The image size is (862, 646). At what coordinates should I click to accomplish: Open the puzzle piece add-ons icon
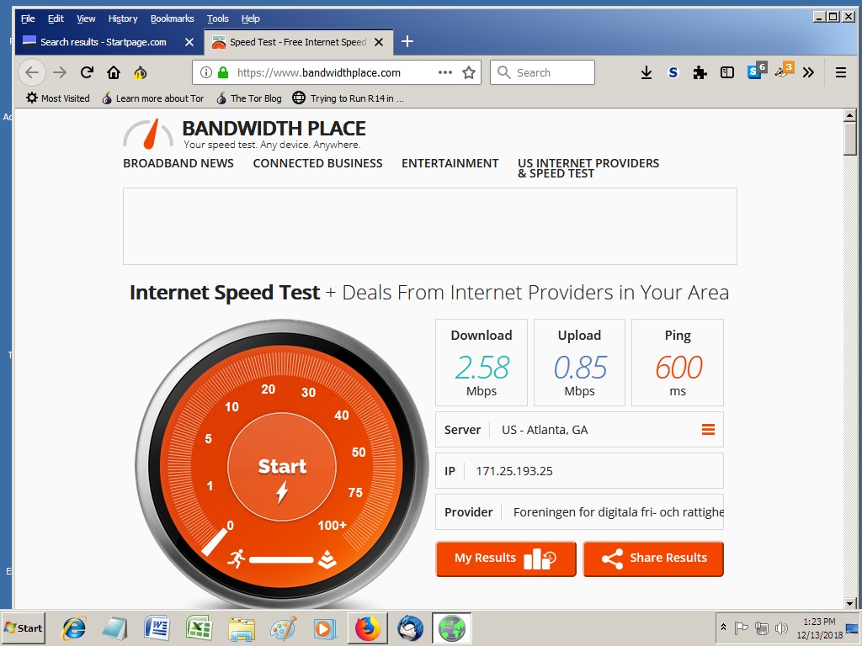(700, 72)
